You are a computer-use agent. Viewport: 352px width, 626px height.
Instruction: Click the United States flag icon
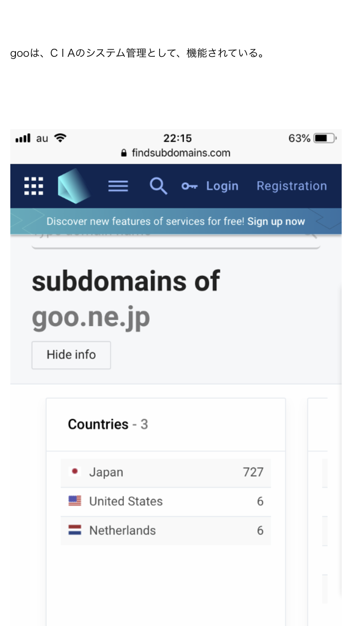(75, 501)
